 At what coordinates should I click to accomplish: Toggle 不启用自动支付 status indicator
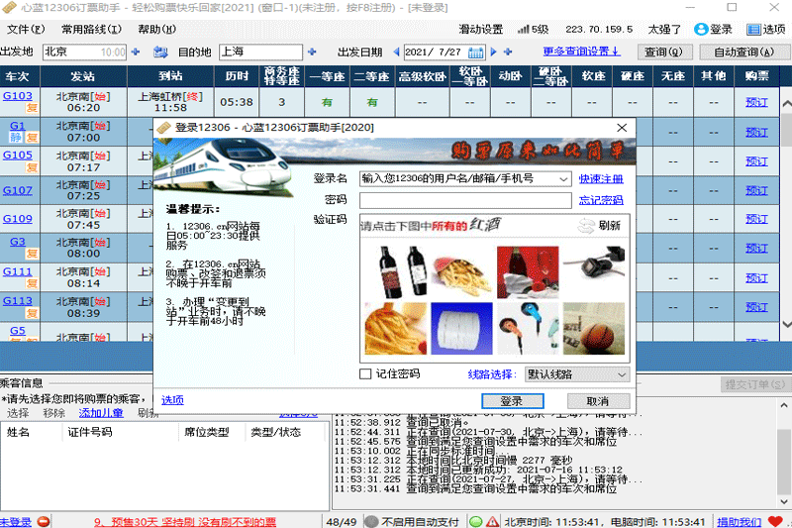point(371,522)
